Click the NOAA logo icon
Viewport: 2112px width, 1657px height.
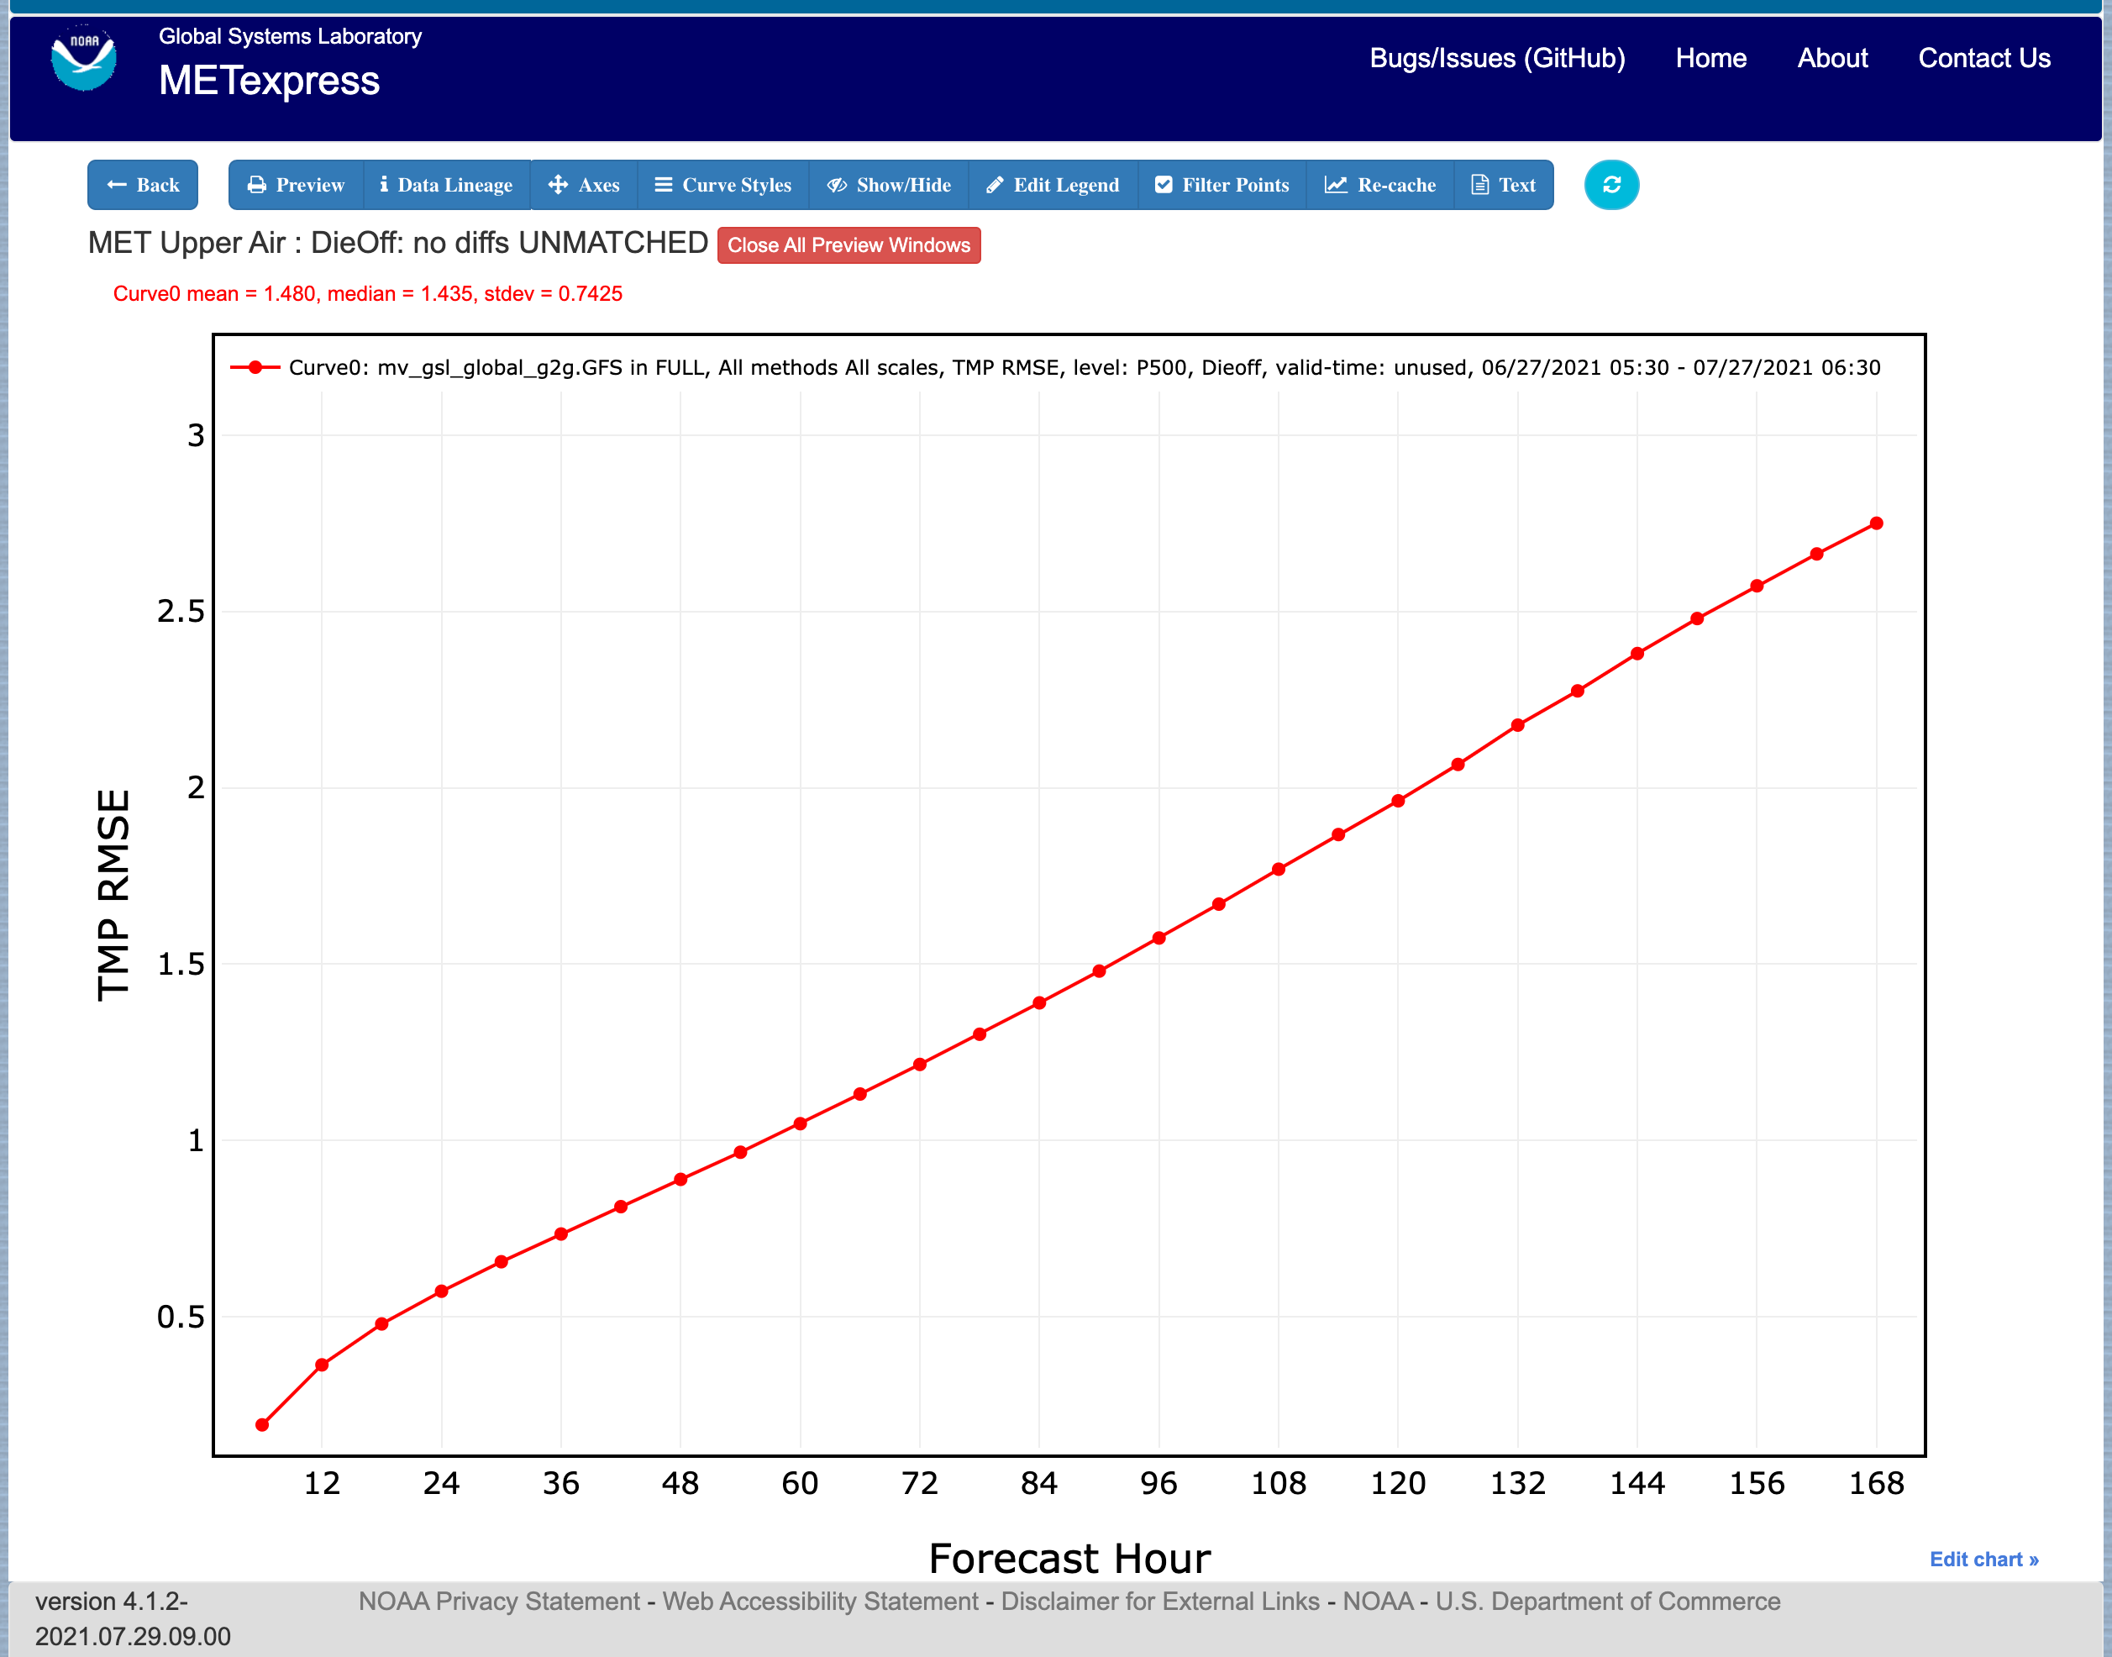(x=83, y=57)
